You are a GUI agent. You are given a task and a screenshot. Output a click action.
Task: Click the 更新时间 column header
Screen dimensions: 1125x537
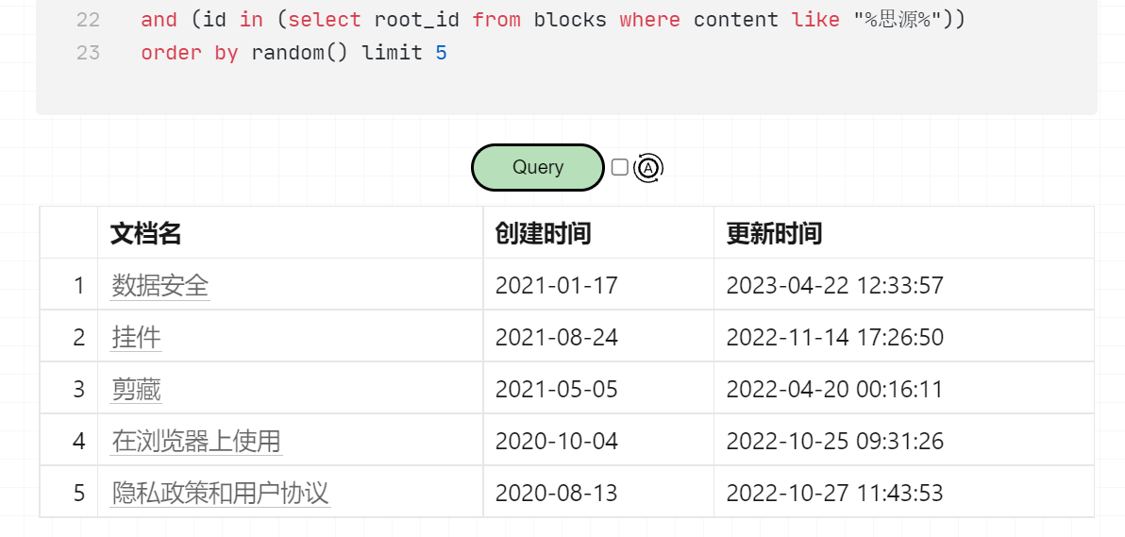pyautogui.click(x=774, y=233)
